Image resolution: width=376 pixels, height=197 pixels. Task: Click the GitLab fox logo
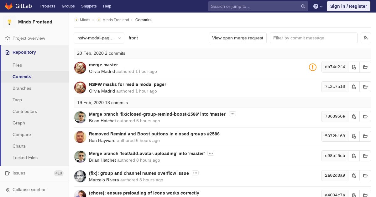[9, 6]
